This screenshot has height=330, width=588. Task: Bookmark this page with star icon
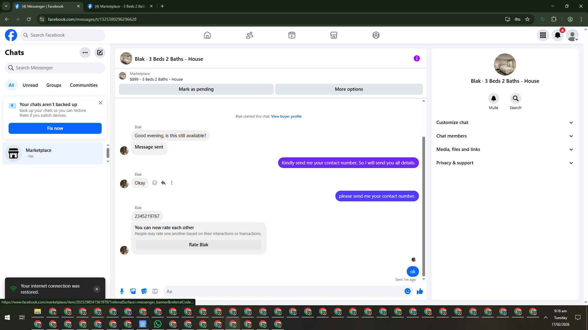coord(527,19)
